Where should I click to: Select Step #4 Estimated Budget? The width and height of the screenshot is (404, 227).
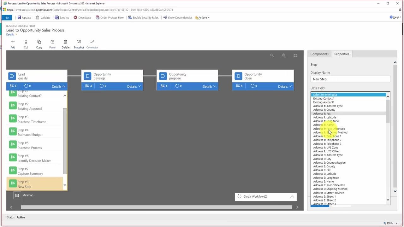point(34,132)
